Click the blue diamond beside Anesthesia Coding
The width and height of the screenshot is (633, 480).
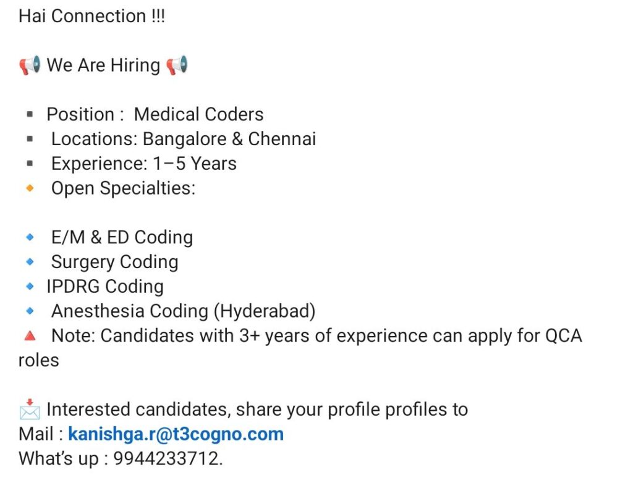(30, 311)
